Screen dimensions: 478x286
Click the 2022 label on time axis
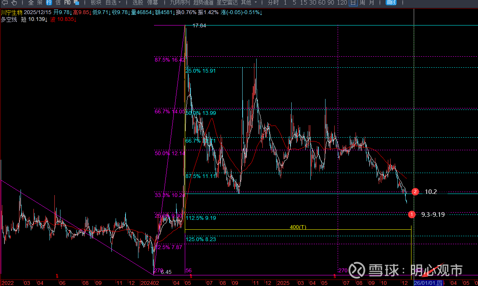click(7, 283)
